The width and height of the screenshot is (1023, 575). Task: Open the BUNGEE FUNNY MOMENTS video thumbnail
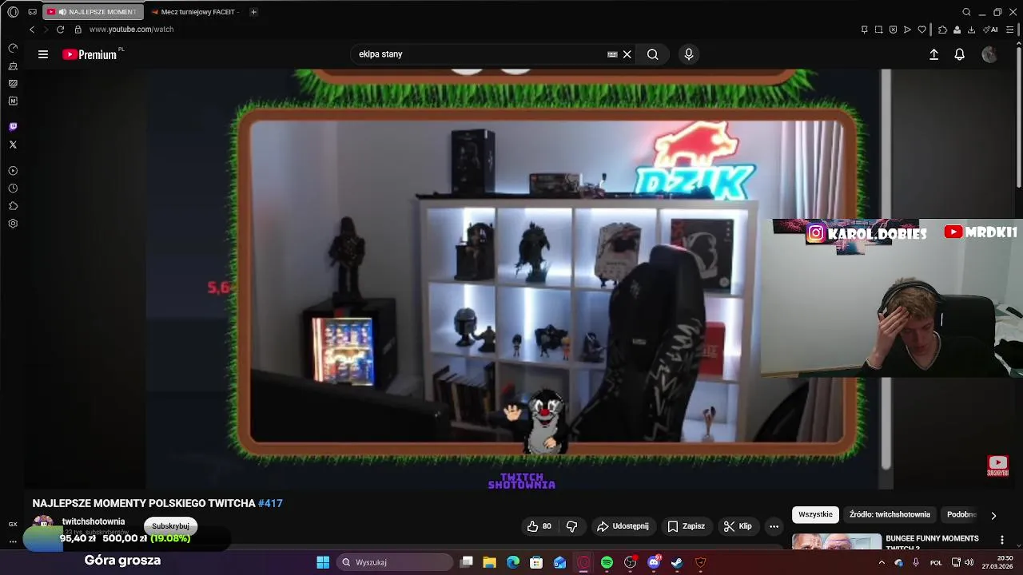click(x=837, y=541)
